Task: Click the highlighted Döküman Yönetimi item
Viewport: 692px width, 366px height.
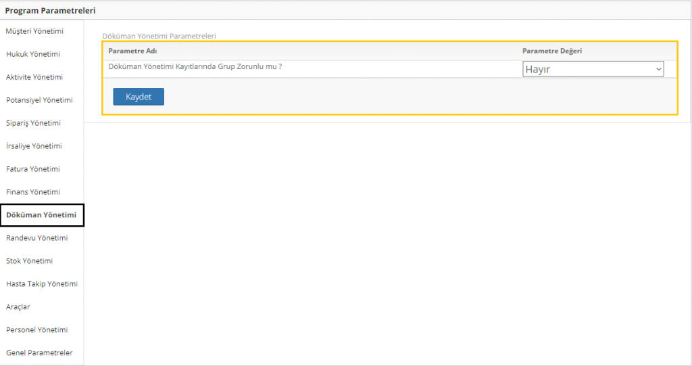Action: tap(41, 215)
